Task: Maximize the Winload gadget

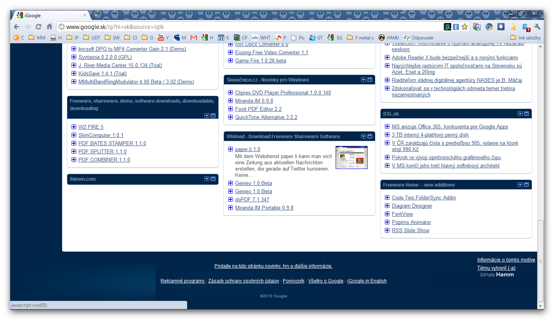Action: pos(370,136)
